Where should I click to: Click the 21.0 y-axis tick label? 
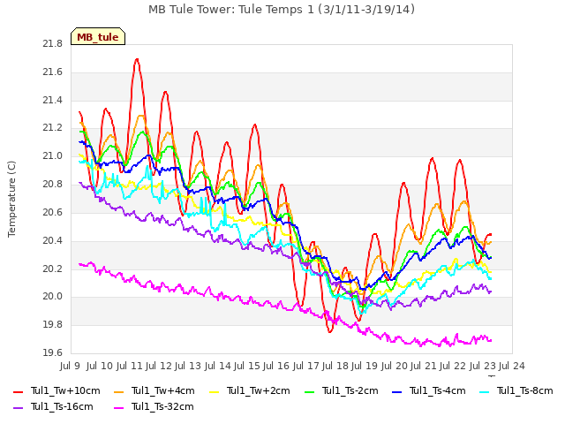(x=53, y=156)
